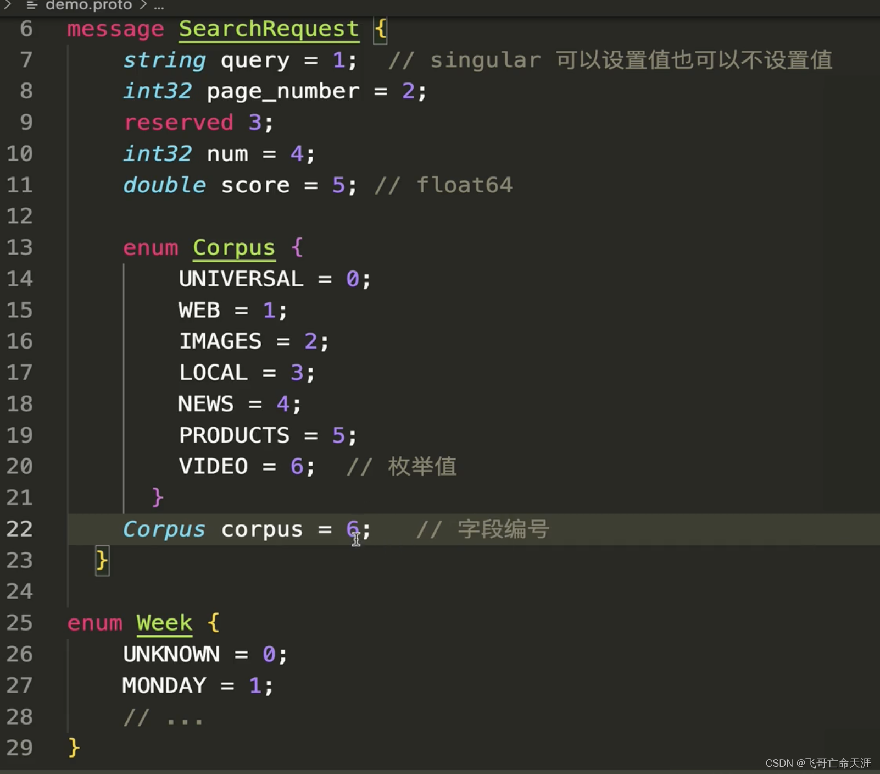The height and width of the screenshot is (774, 880).
Task: Click the Week enum name
Action: click(164, 623)
